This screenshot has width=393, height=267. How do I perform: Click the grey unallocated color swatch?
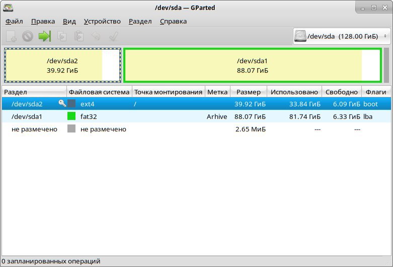(71, 128)
